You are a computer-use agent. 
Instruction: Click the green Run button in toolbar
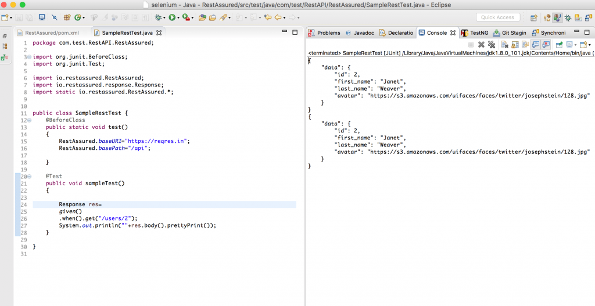coord(171,18)
